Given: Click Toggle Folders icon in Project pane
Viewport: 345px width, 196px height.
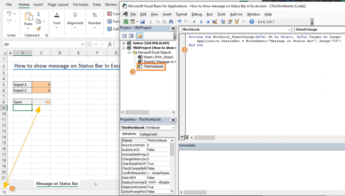Looking at the screenshot, I should (139, 36).
